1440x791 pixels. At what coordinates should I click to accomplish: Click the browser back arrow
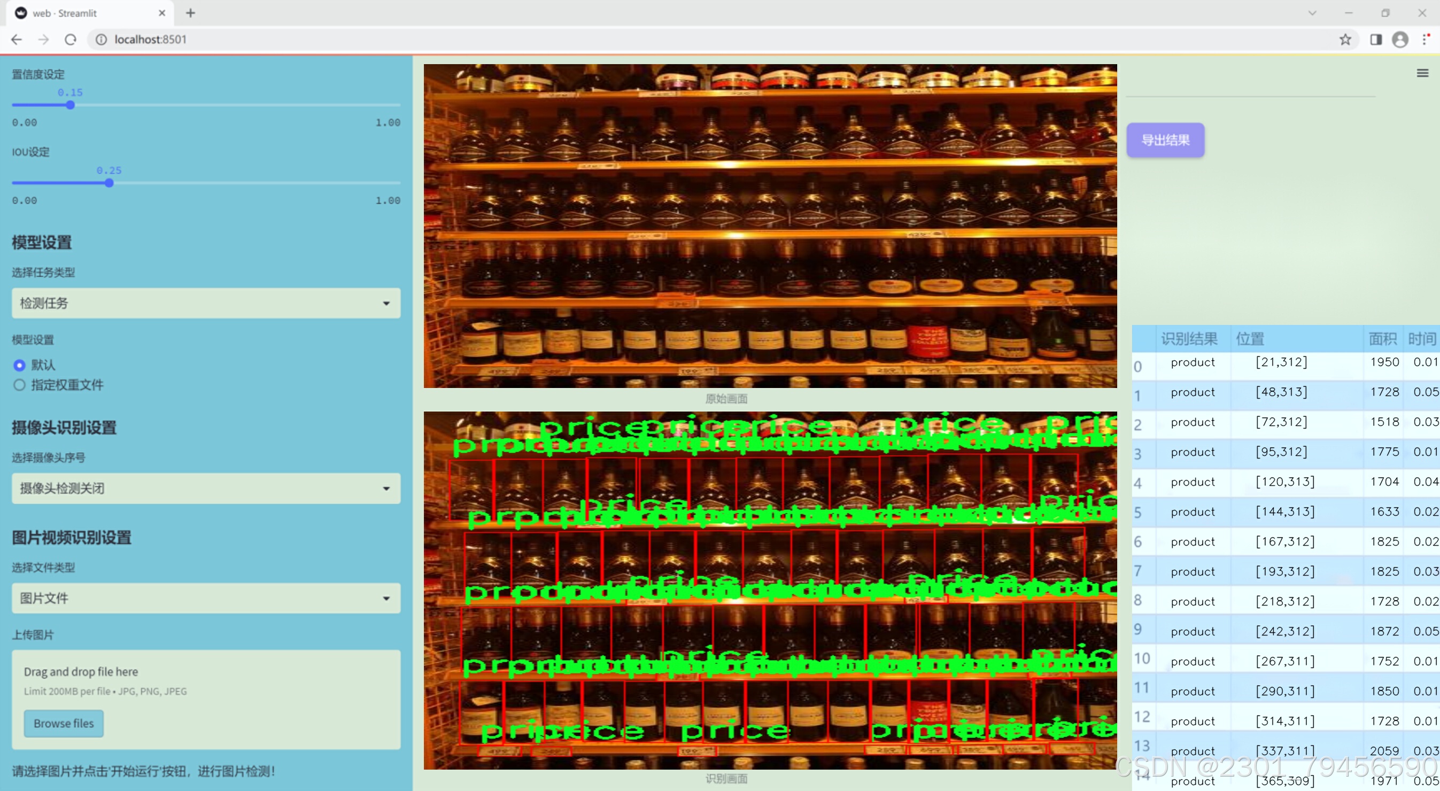coord(16,39)
